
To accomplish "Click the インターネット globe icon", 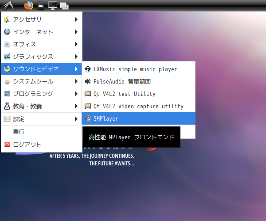I will tap(7, 32).
